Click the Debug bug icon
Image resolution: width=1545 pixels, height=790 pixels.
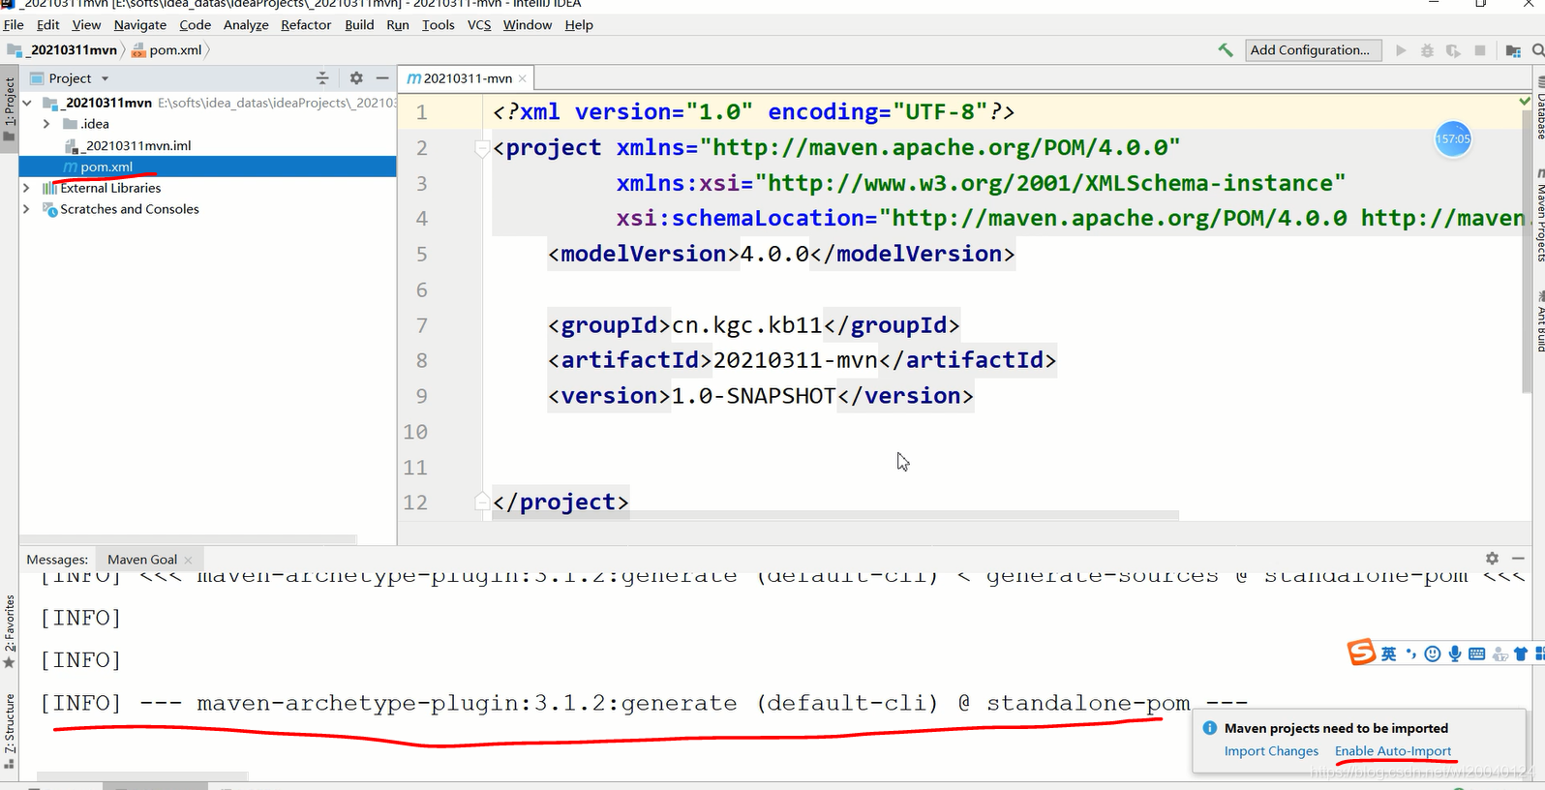point(1427,50)
